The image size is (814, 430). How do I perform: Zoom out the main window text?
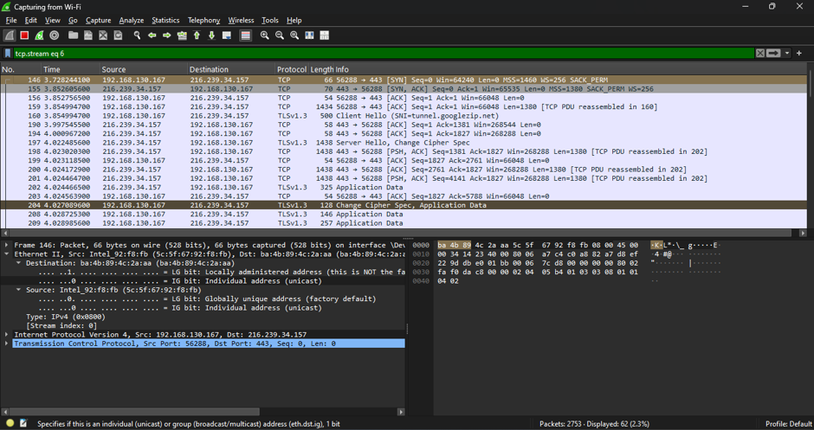tap(280, 35)
